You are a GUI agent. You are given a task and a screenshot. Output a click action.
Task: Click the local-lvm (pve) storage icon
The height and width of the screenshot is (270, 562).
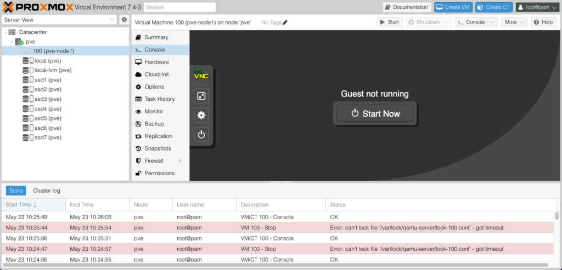(27, 71)
